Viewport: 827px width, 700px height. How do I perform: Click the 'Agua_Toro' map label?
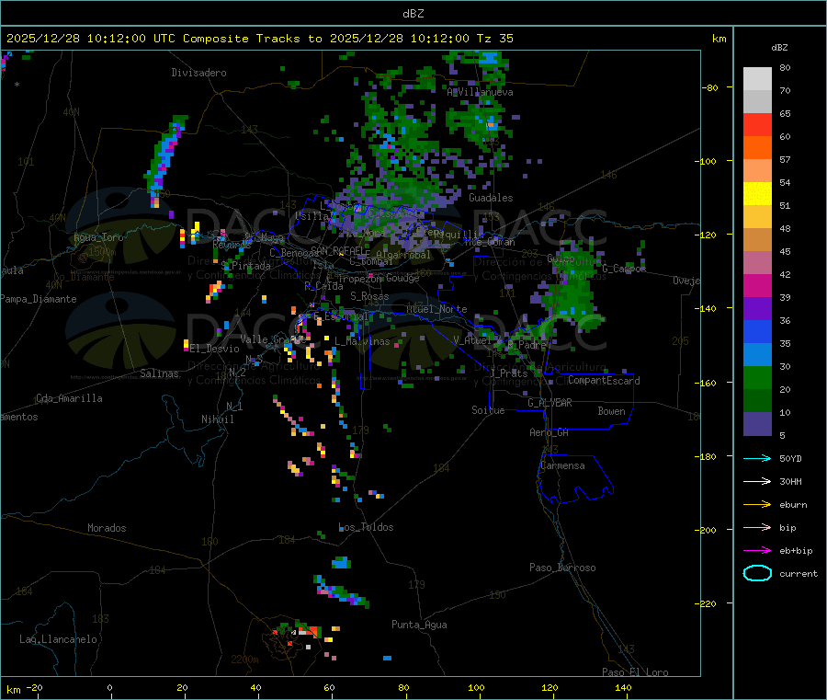(98, 237)
